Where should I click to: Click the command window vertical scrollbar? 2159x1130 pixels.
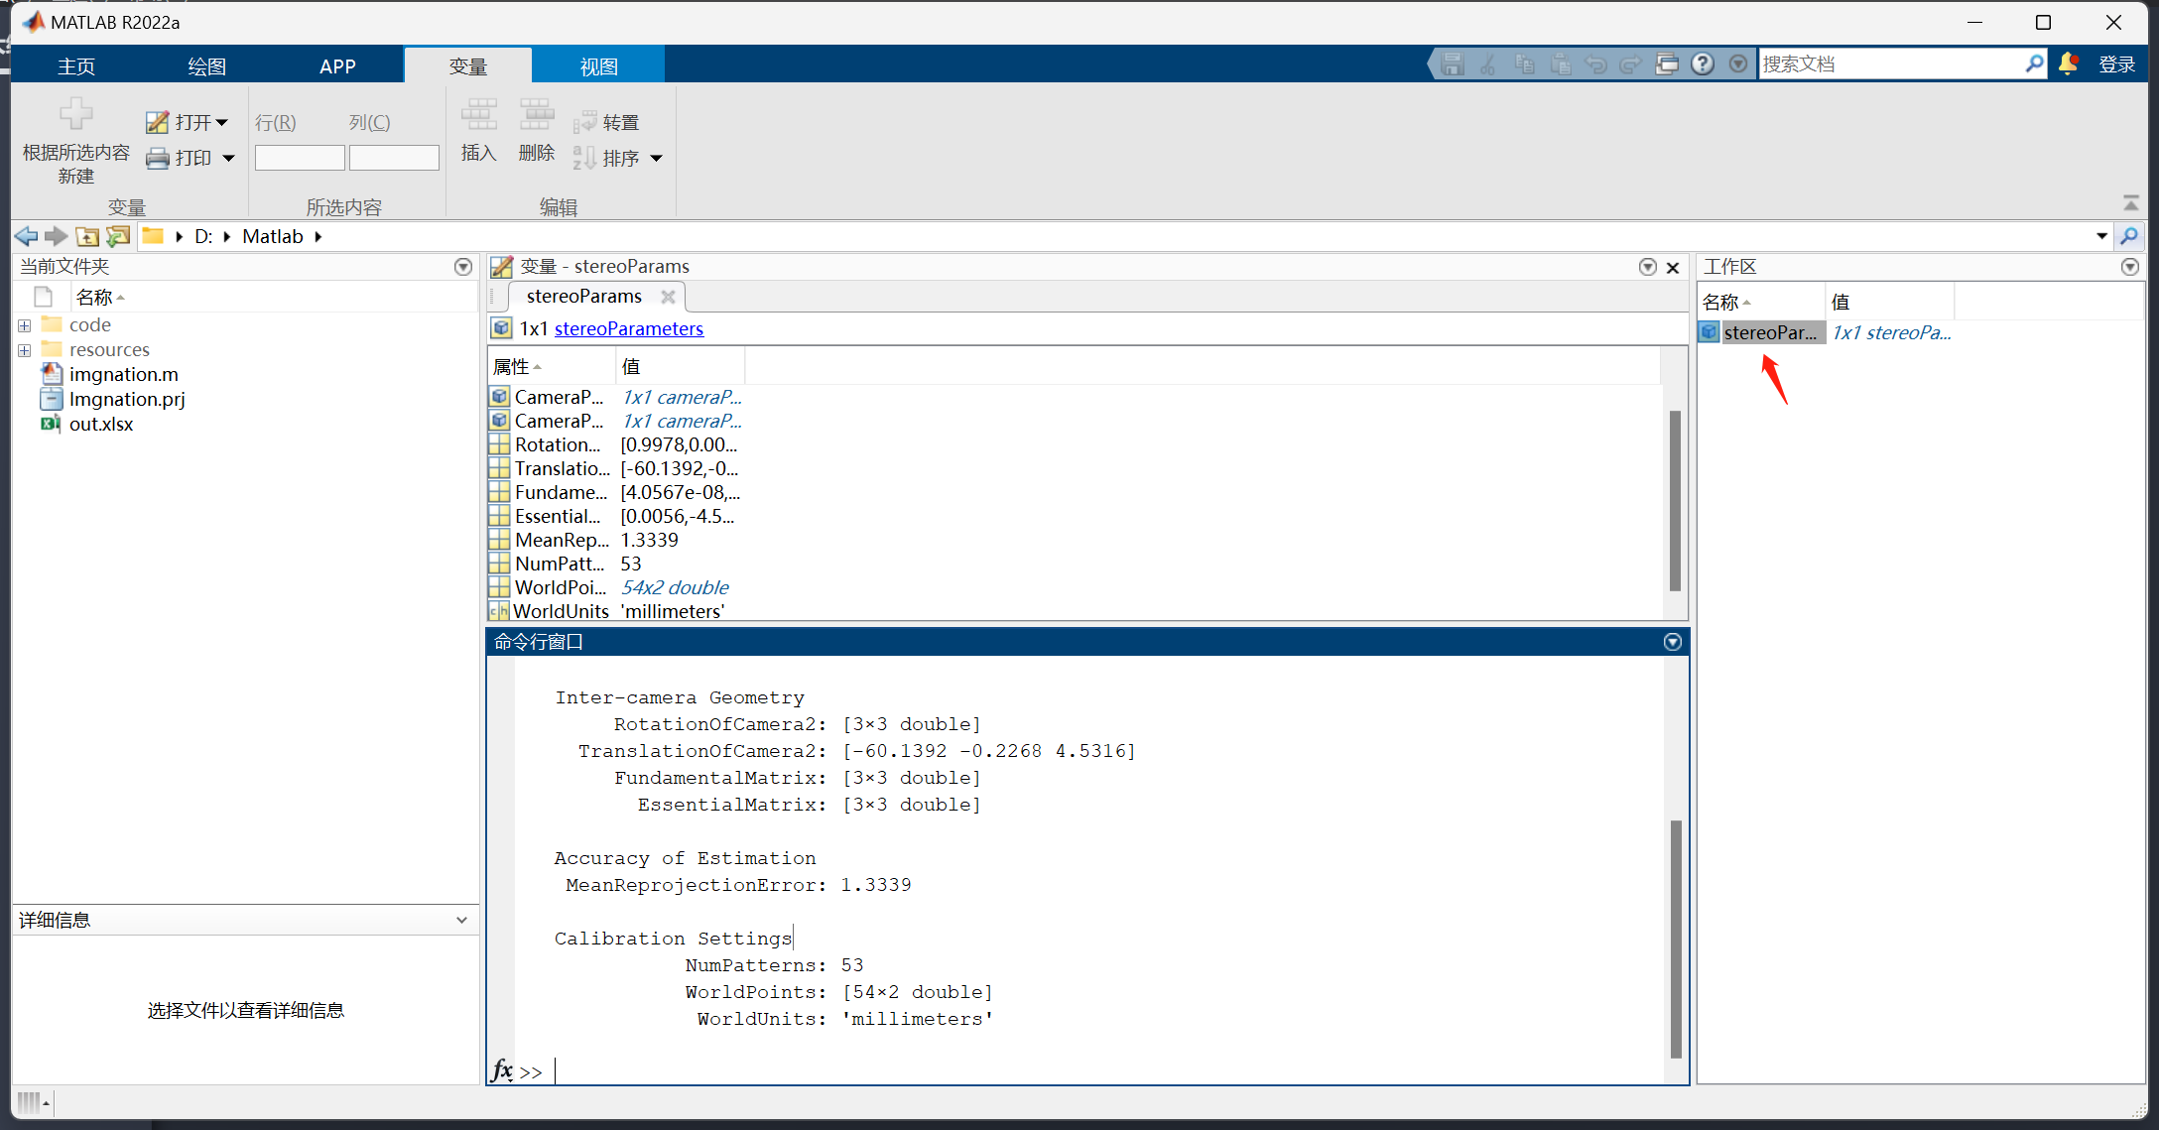[x=1675, y=940]
